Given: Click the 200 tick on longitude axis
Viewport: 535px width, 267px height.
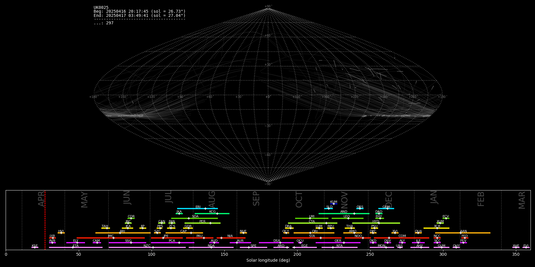Looking at the screenshot, I should (297, 254).
